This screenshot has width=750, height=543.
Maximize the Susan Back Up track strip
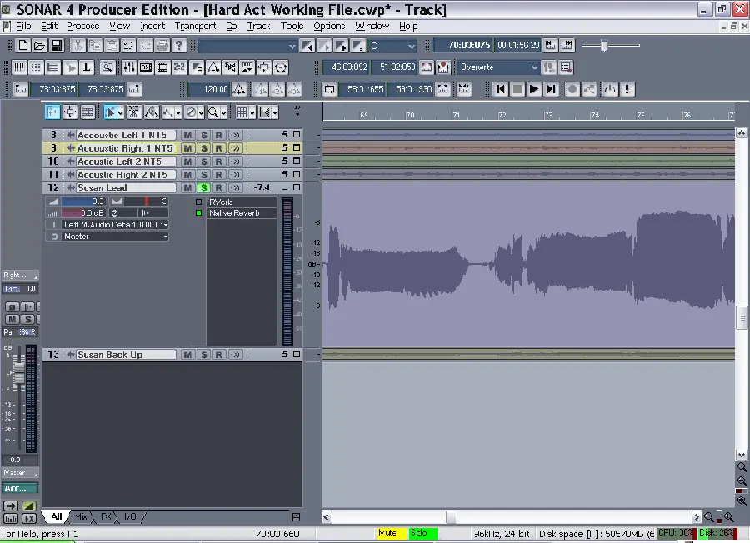click(x=297, y=354)
